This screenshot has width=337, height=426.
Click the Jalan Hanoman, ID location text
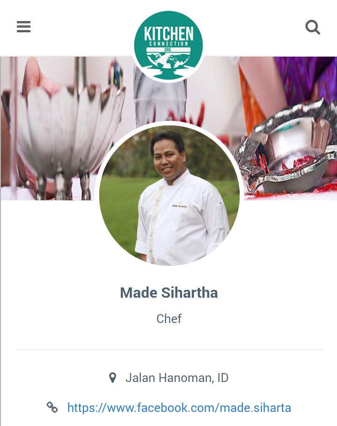click(x=177, y=378)
